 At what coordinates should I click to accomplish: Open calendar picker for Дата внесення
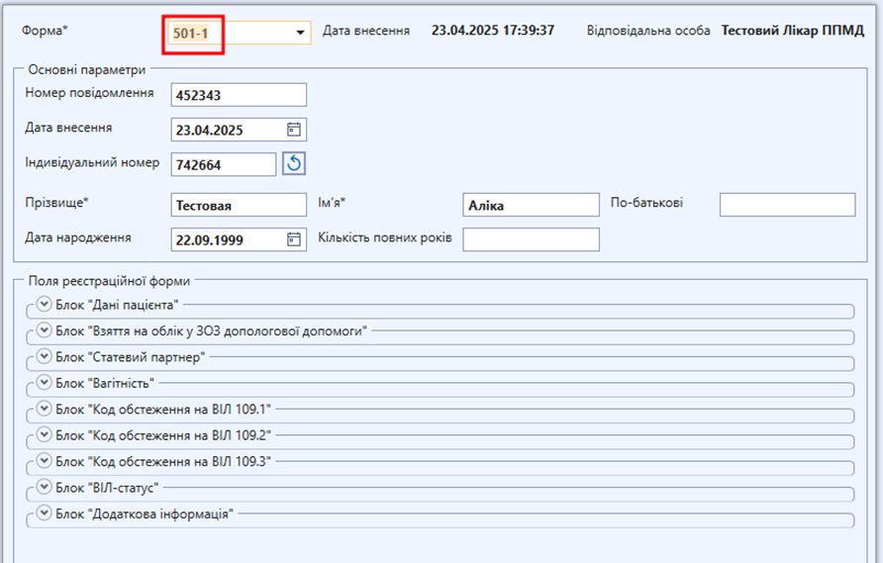pyautogui.click(x=293, y=130)
